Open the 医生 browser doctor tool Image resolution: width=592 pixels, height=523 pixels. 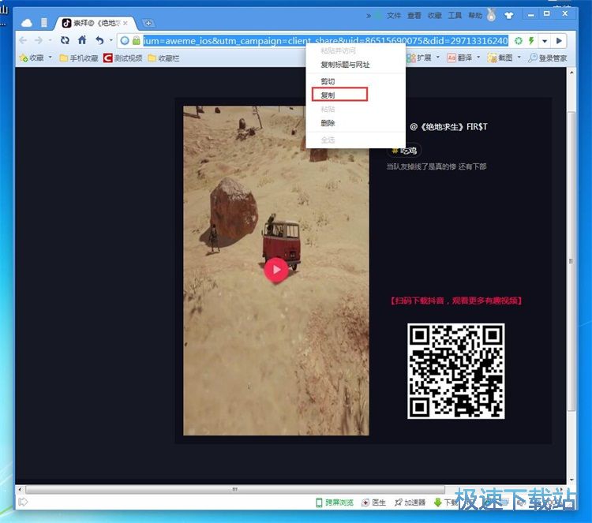(x=374, y=502)
